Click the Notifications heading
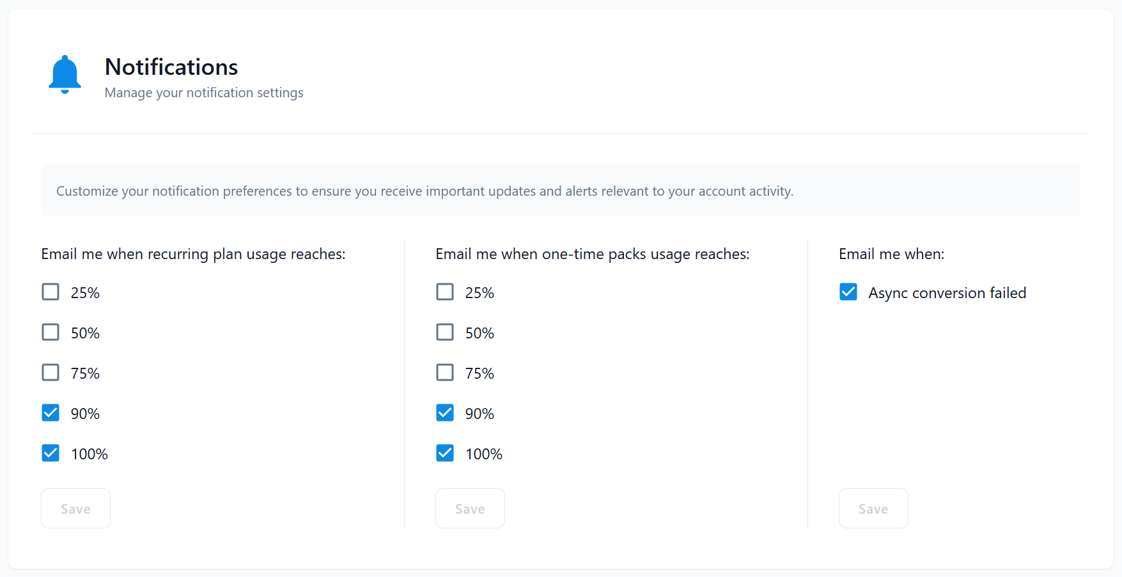The image size is (1122, 577). 171,67
